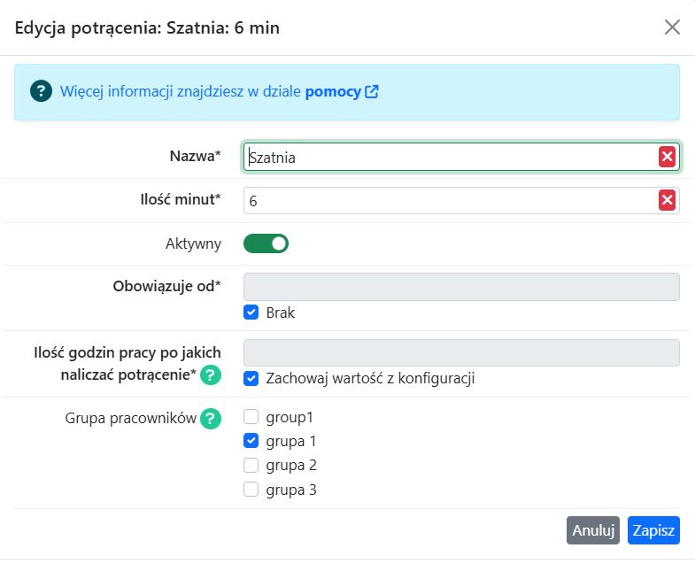Clear the Ilość minut field with red X
Screen dimensions: 695x579
[x=667, y=200]
